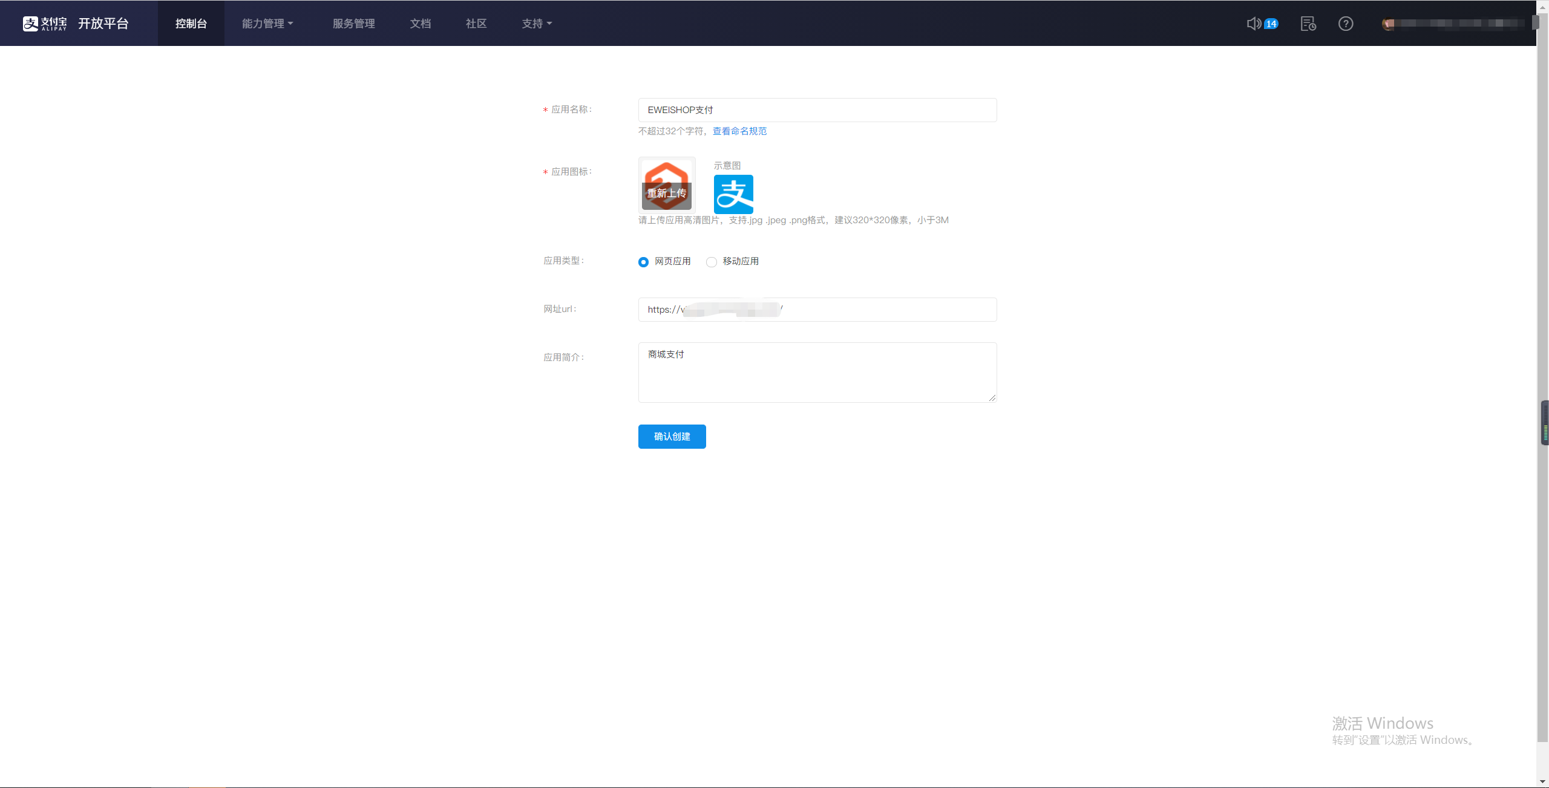The image size is (1549, 788).
Task: Expand the 支持 dropdown menu
Action: coord(537,24)
